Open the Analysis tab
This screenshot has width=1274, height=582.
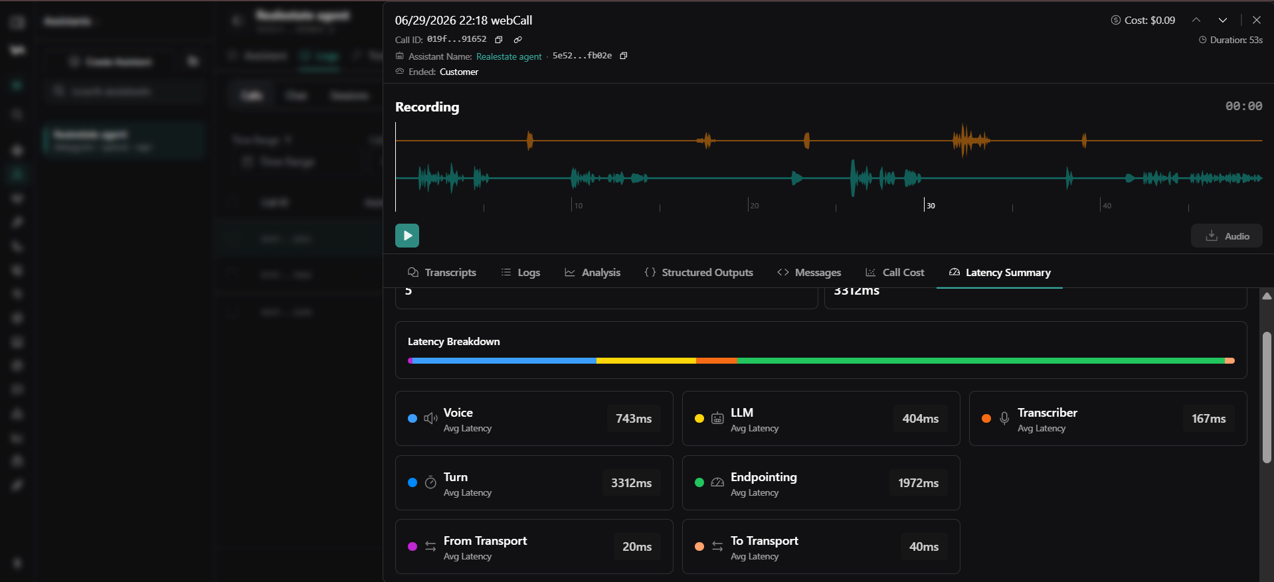coord(592,273)
